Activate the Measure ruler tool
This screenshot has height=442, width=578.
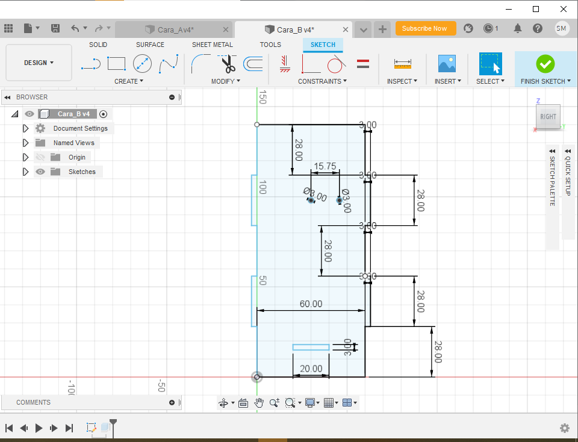pos(403,64)
